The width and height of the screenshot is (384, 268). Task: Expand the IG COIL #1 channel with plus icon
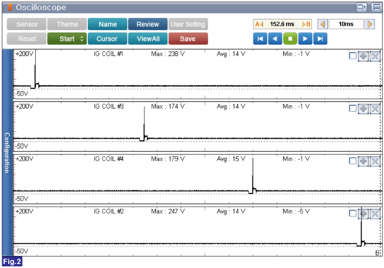pyautogui.click(x=363, y=56)
